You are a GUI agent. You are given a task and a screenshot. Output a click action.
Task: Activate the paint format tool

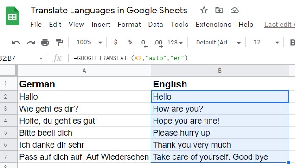point(59,43)
